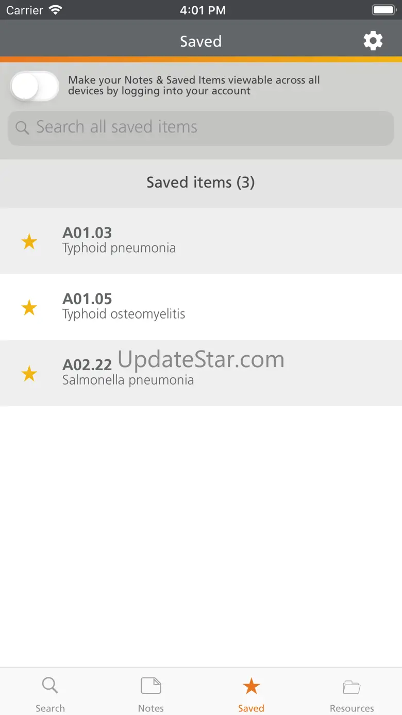Open the A02.22 Salmonella pneumonia entry
Screen dimensions: 402x715
[x=201, y=373]
